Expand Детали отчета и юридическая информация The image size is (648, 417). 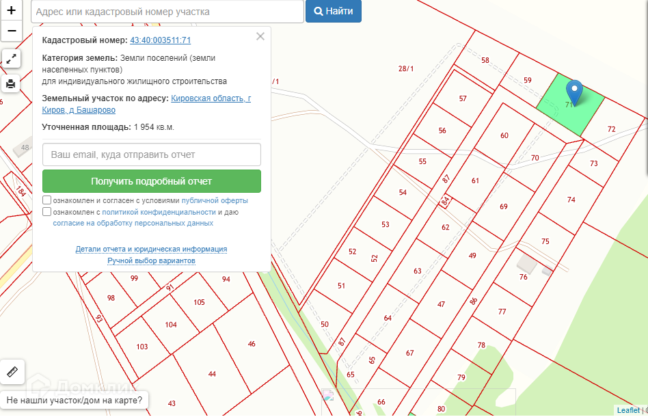coord(151,249)
